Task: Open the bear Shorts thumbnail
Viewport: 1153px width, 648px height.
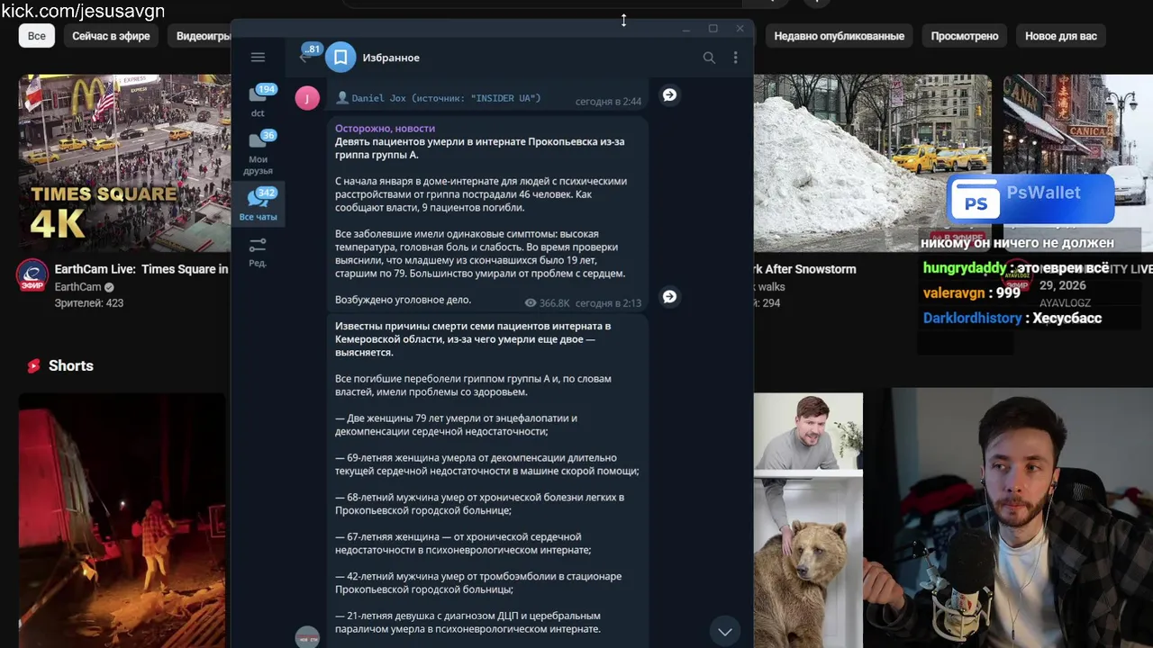Action: coord(808,520)
